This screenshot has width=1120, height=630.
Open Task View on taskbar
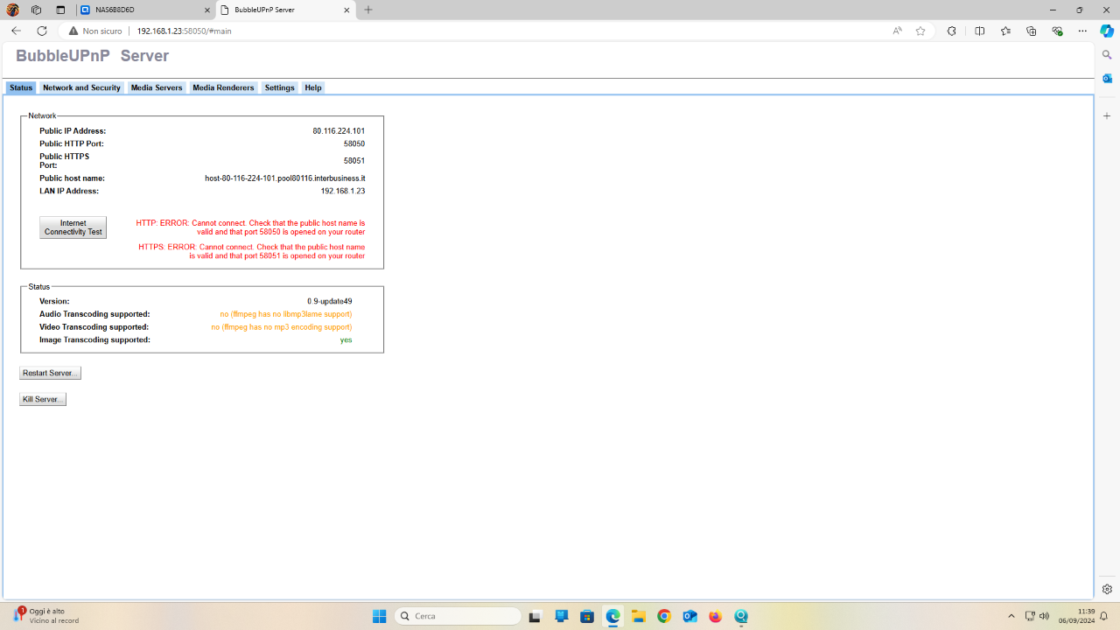[x=535, y=616]
